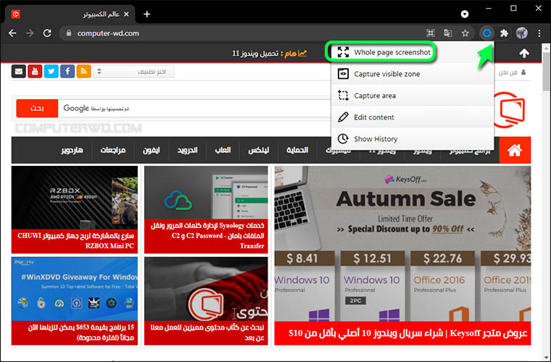551x362 pixels.
Task: Click the Keysoff Autumn Sale banner
Action: pyautogui.click(x=402, y=243)
